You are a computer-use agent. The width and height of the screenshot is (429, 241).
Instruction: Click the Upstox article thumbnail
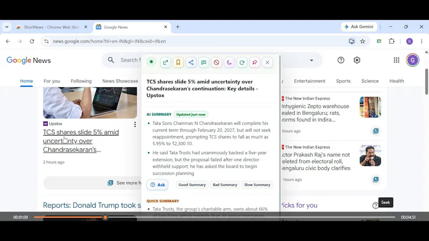click(90, 103)
